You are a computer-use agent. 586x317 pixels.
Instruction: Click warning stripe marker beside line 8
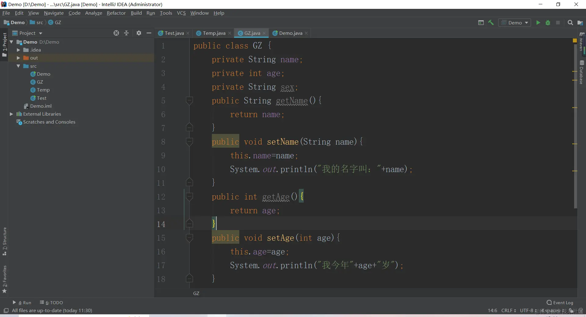coord(575,144)
